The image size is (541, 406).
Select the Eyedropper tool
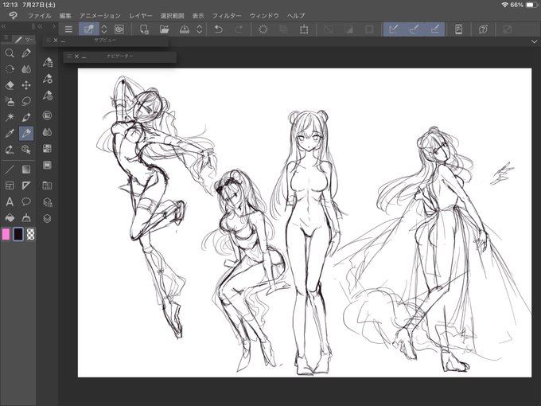10,133
